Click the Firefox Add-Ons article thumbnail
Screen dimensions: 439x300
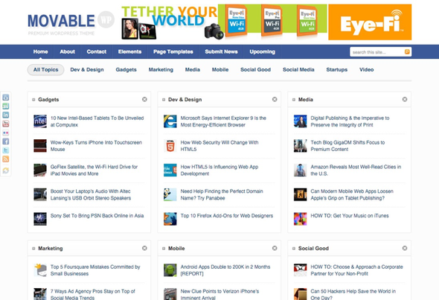170,219
